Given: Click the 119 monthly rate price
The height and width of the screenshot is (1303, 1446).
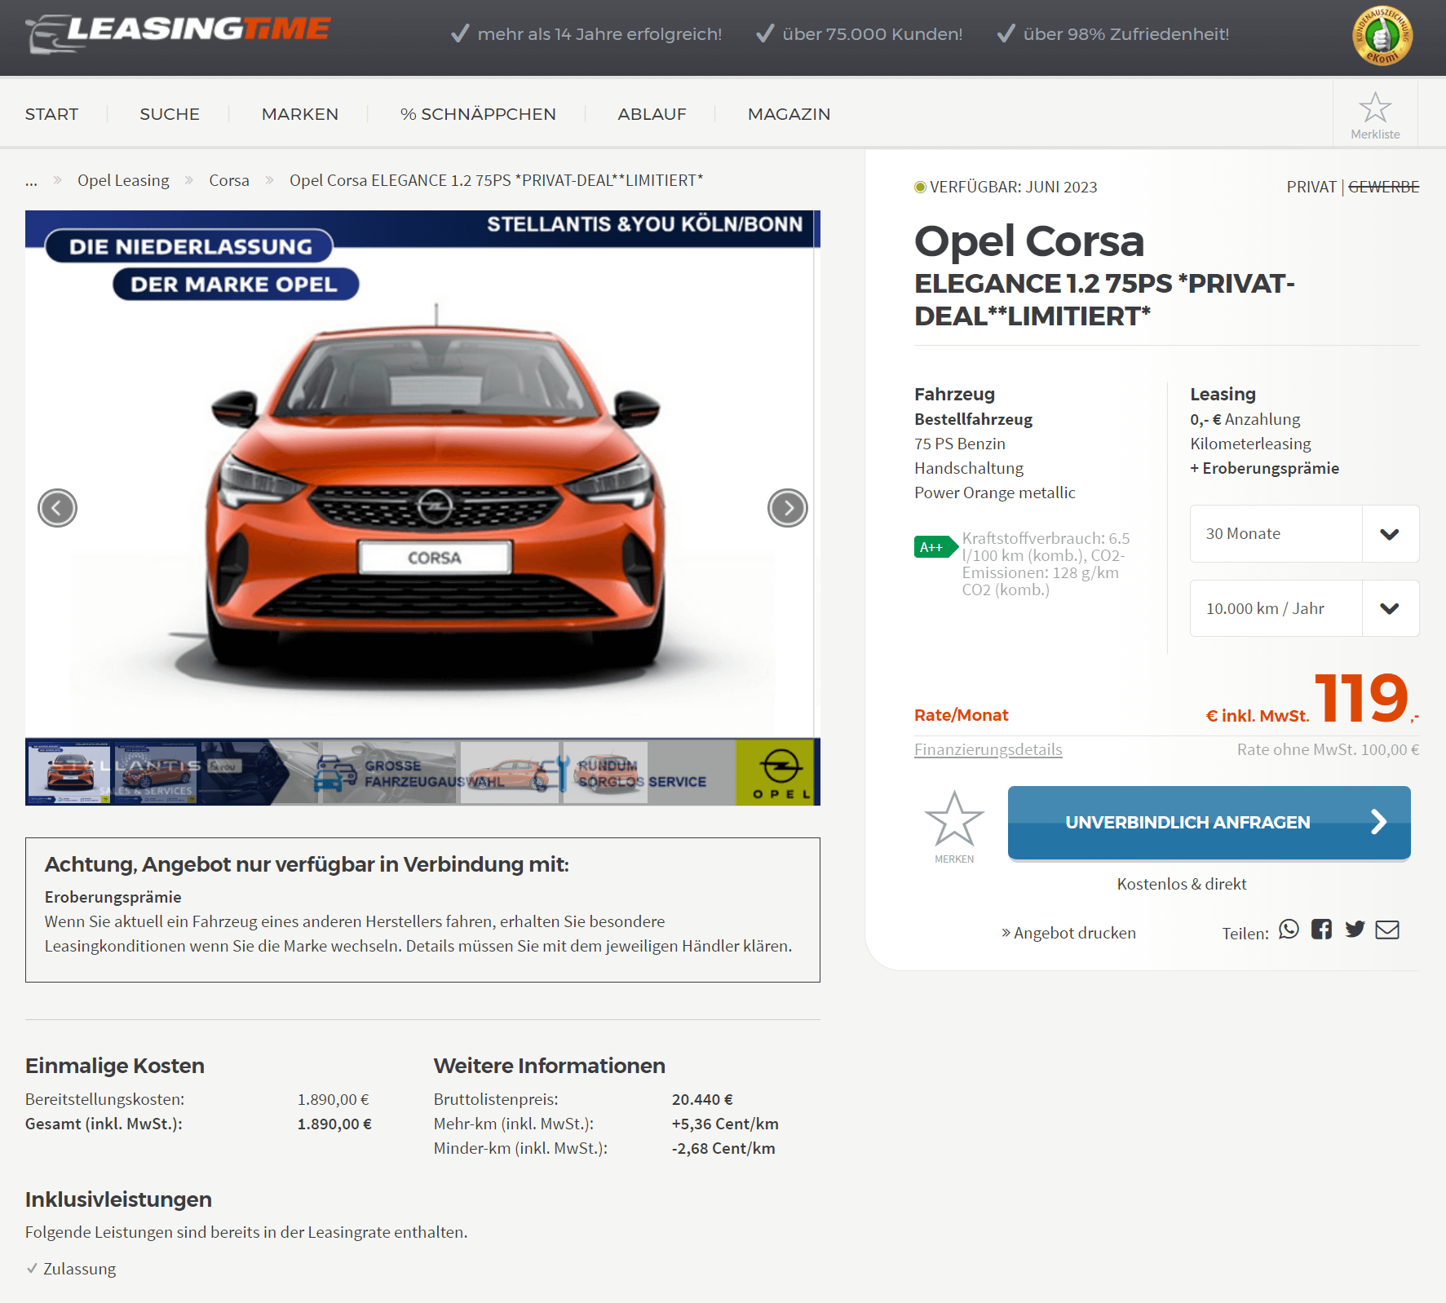Looking at the screenshot, I should tap(1361, 698).
